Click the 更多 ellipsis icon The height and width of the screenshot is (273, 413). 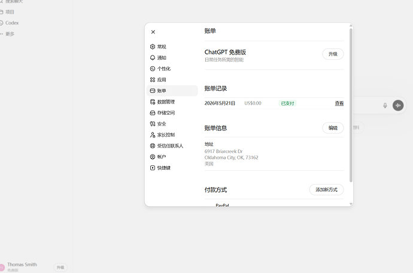point(1,34)
